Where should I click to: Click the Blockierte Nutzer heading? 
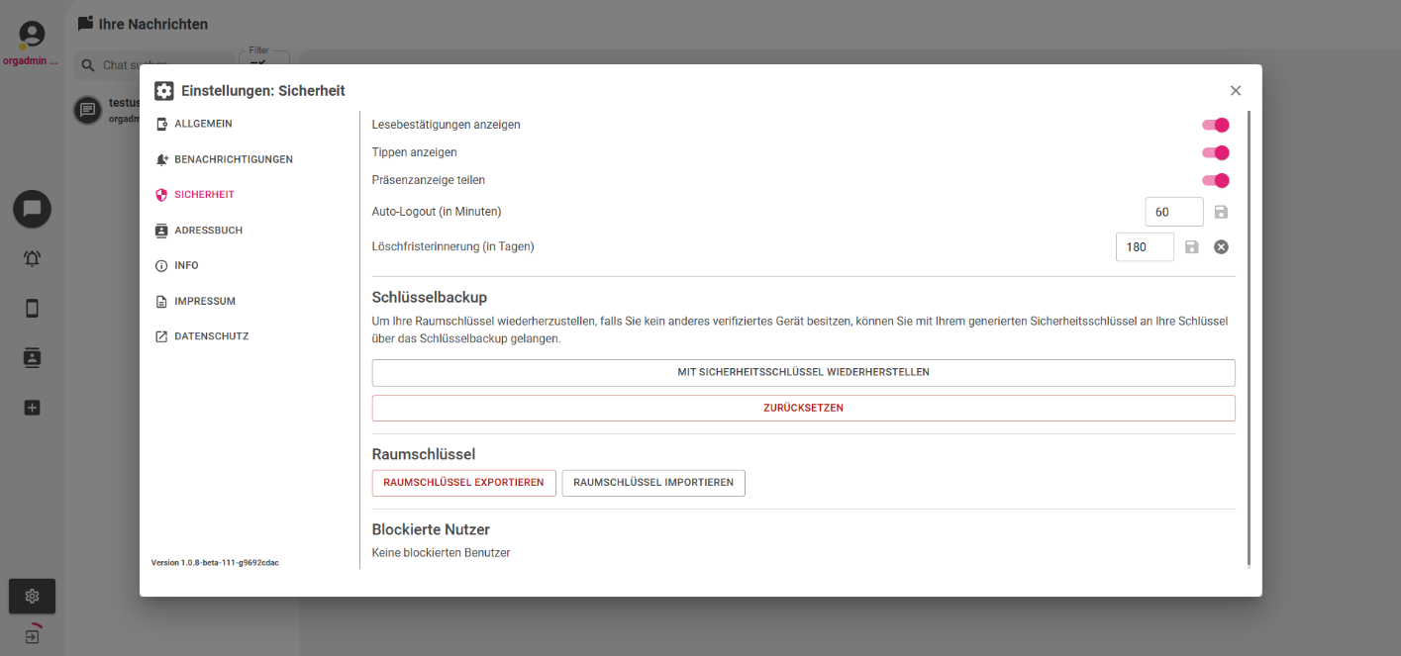point(431,529)
